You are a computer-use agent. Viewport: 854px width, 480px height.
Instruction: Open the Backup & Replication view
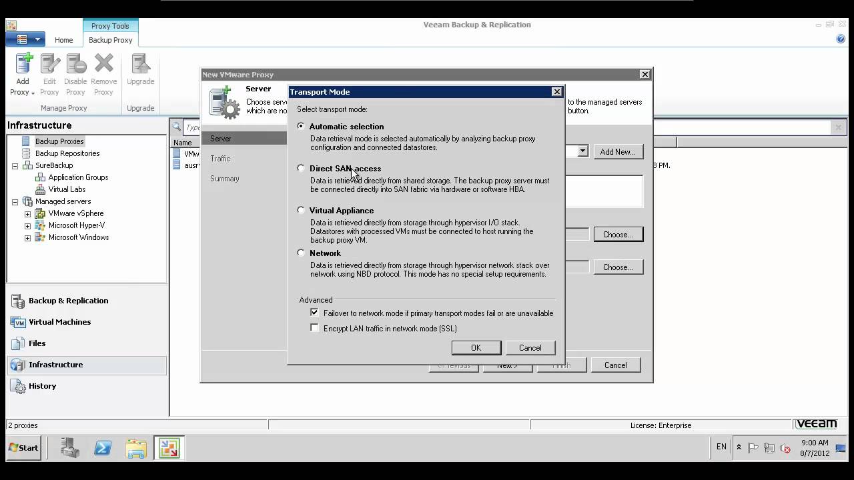[87, 301]
